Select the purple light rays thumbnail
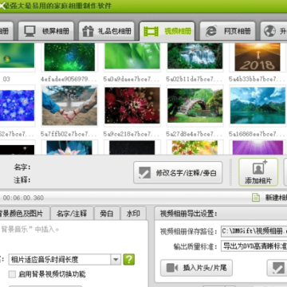The width and height of the screenshot is (287, 287). 258,147
